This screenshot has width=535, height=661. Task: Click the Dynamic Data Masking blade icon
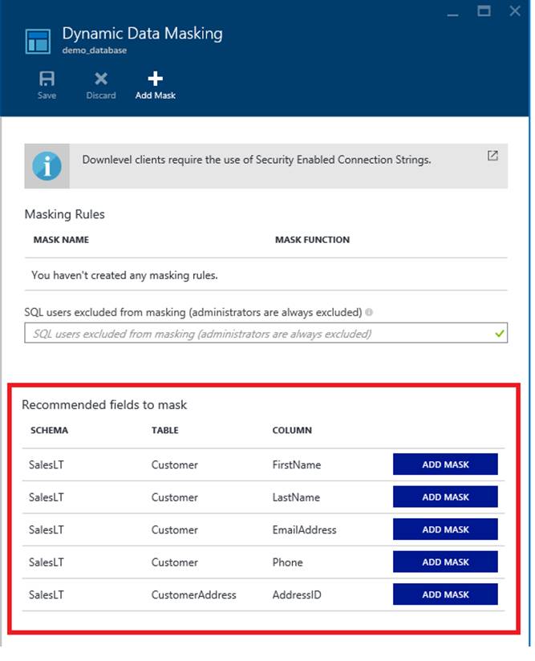(38, 42)
